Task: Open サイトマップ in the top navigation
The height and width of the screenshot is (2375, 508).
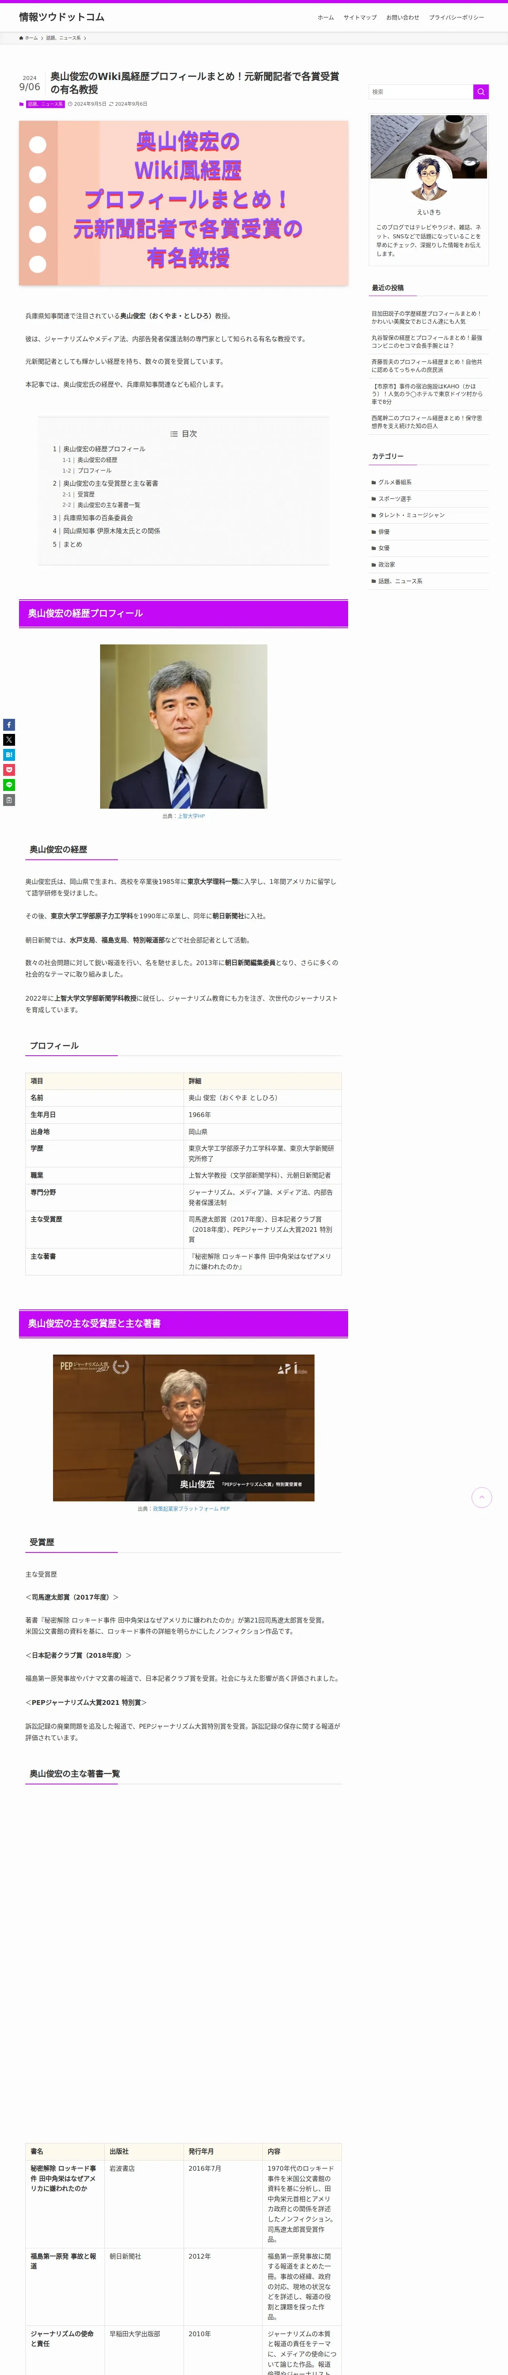Action: tap(360, 17)
